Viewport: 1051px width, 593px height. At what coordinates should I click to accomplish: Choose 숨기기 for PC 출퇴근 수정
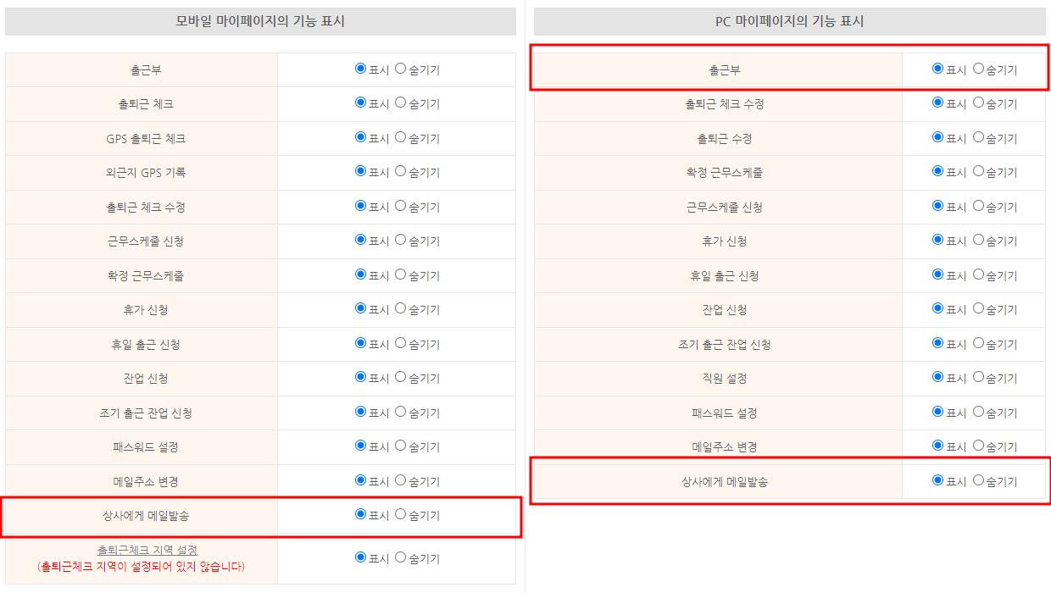point(978,137)
